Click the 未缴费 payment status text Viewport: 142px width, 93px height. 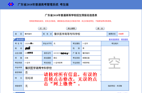[x=121, y=34]
